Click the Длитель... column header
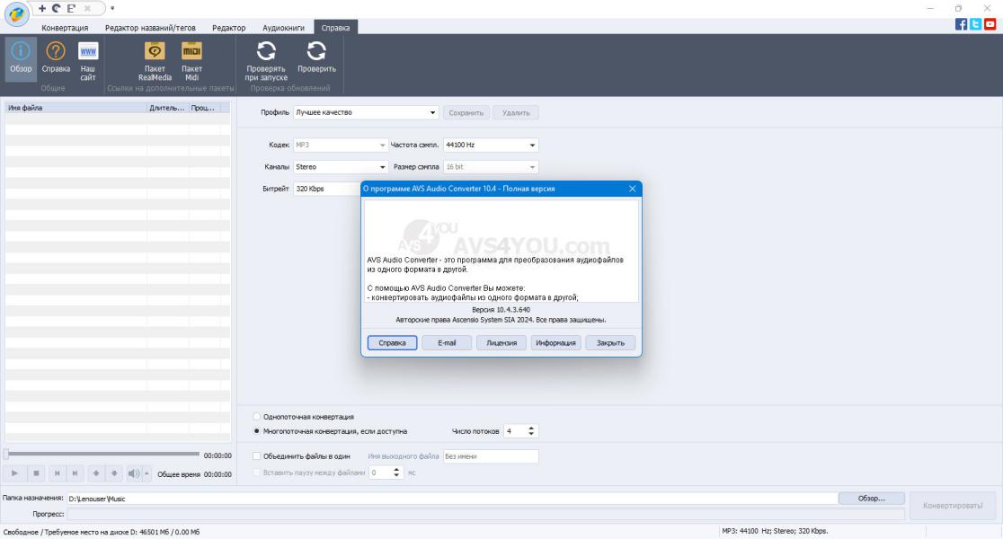Screen dimensions: 1003x539 (x=167, y=108)
